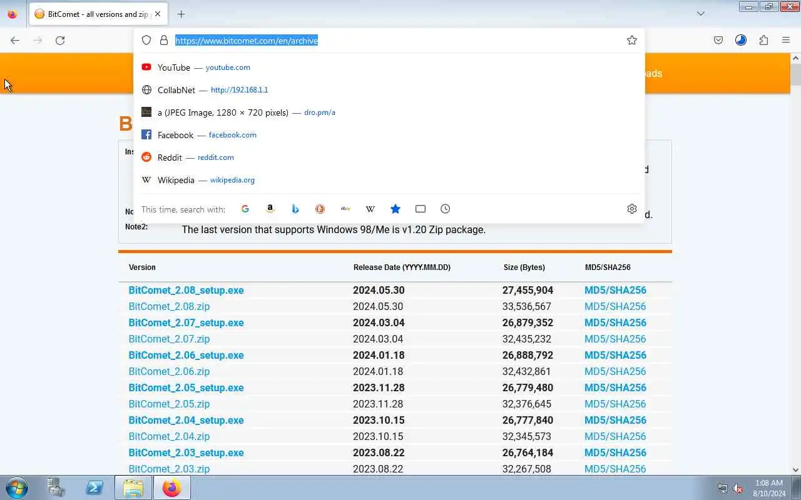
Task: Select the CollabNet suggestion
Action: [389, 90]
